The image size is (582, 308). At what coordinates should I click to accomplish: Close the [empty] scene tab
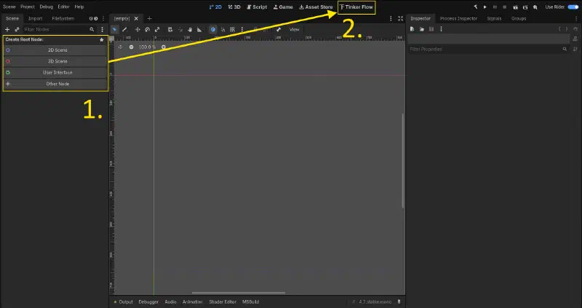point(136,19)
